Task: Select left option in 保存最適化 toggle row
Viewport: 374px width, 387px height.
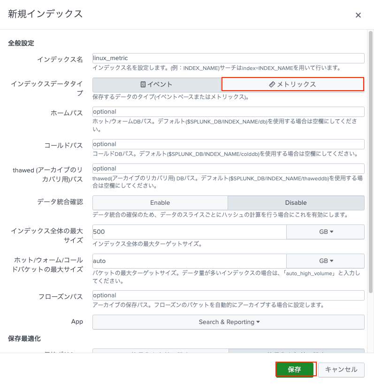Action: tap(160, 350)
